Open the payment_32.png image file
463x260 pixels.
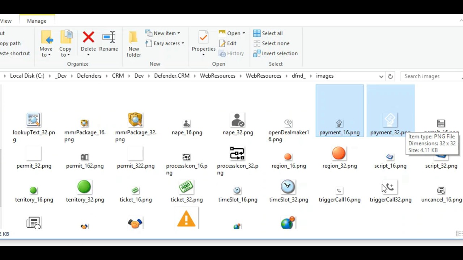(390, 119)
